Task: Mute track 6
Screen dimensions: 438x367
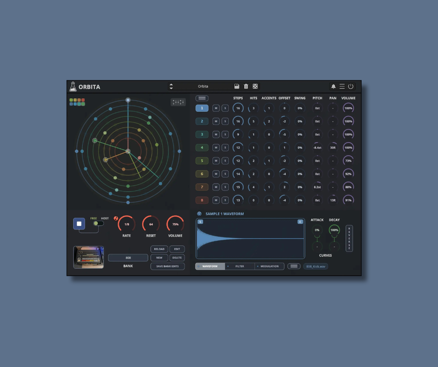Action: click(x=216, y=174)
